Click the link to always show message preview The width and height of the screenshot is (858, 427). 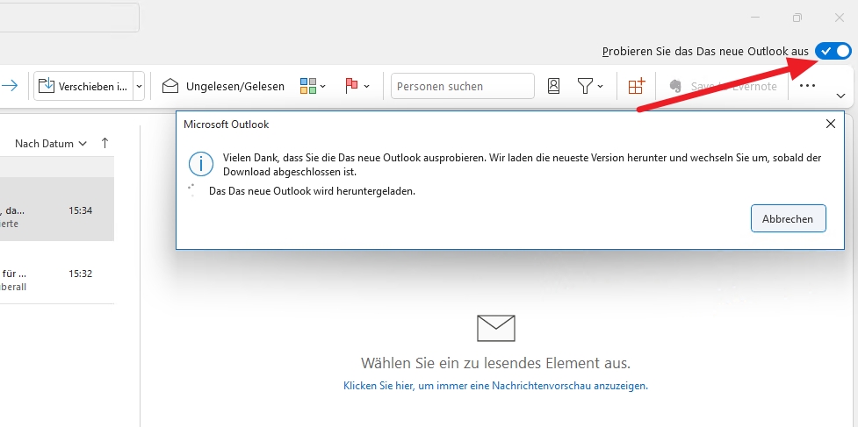pos(495,386)
